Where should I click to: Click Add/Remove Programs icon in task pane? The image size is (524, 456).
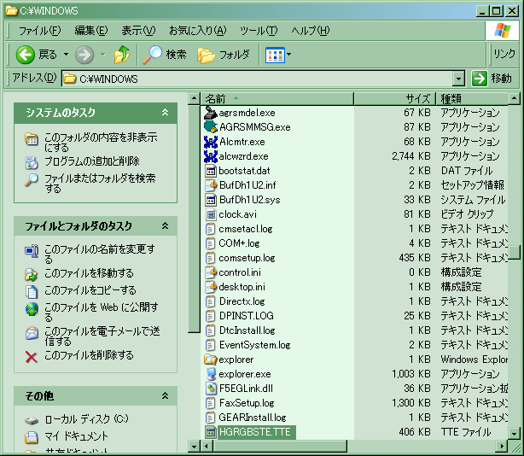(x=32, y=163)
